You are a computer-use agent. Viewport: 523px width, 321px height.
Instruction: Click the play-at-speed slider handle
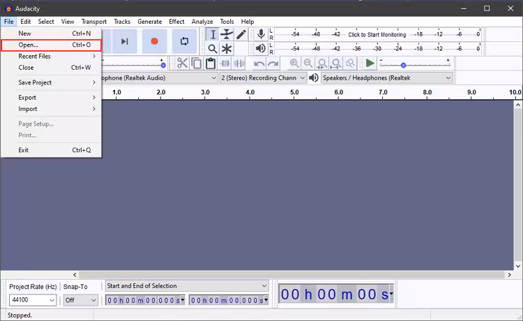[x=403, y=65]
